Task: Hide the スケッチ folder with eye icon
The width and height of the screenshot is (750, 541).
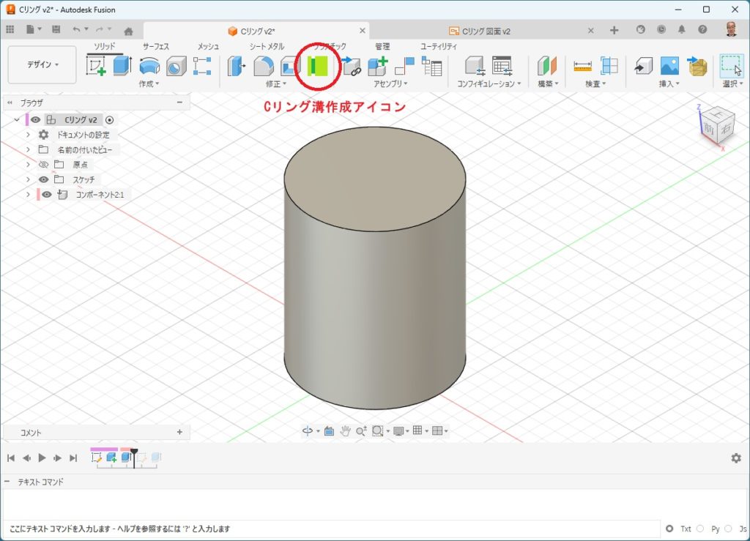Action: click(44, 179)
